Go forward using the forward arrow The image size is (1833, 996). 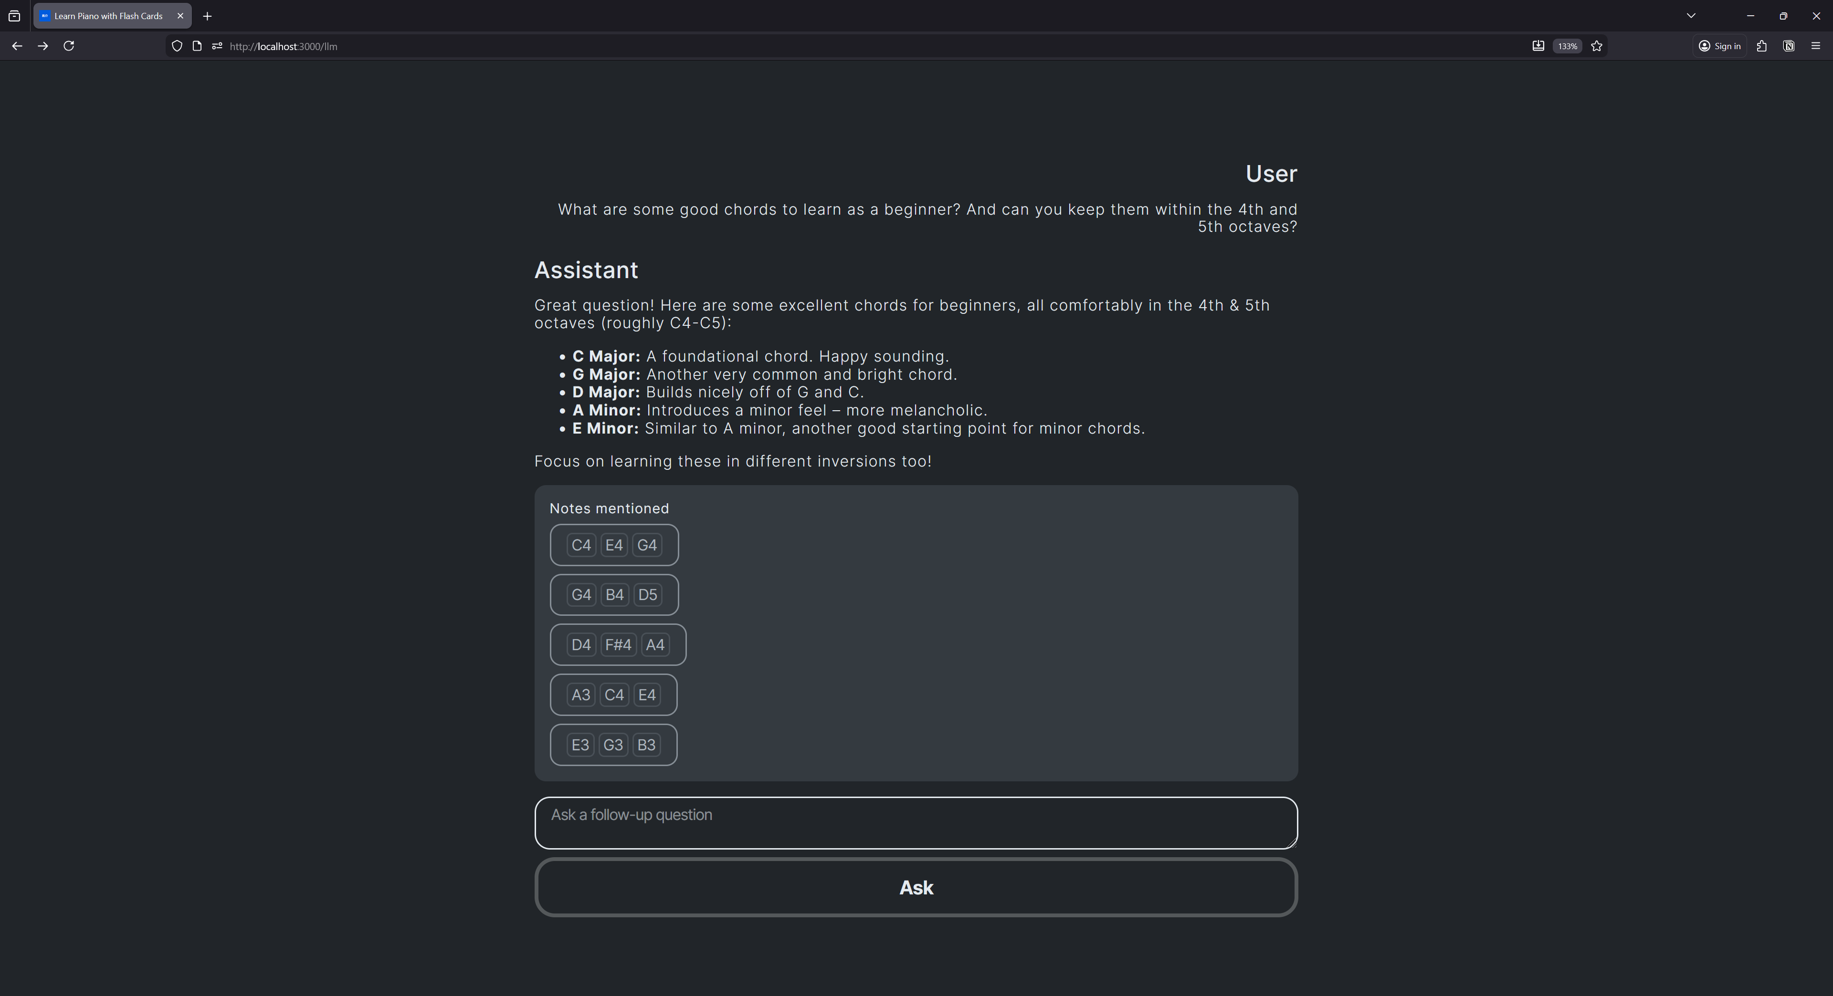42,46
